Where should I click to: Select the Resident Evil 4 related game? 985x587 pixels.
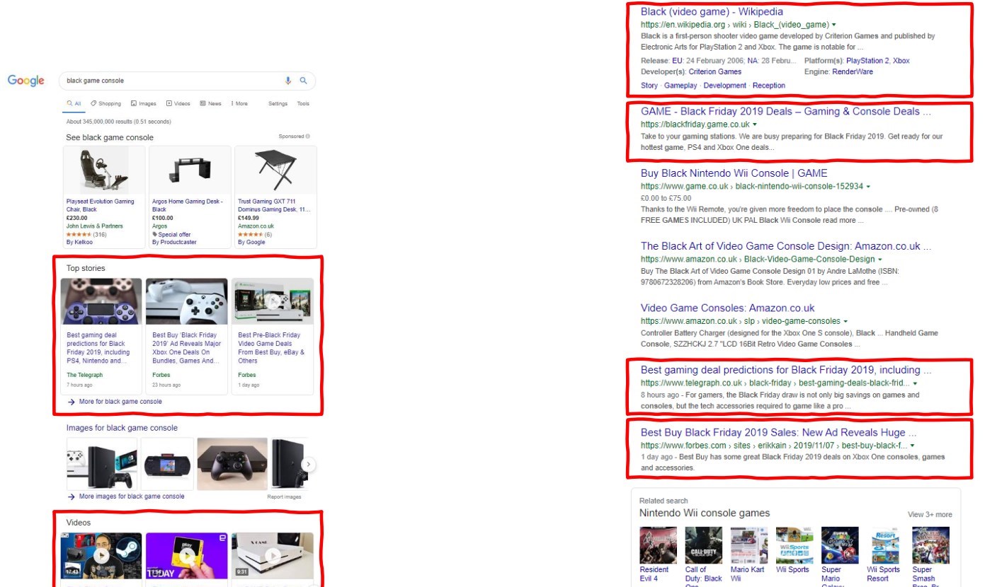click(658, 554)
